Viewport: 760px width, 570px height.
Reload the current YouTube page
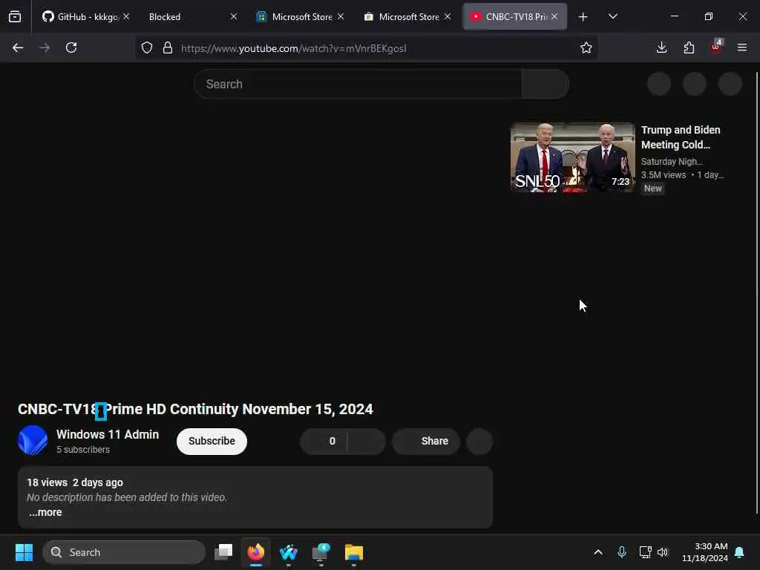[x=71, y=47]
